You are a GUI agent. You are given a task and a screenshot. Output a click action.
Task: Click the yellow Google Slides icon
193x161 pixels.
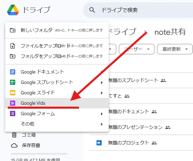pos(13,93)
